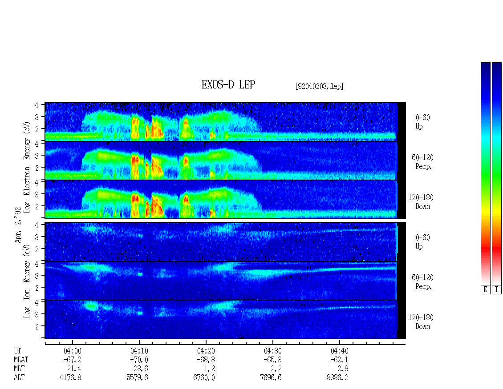Click the 04:20 tick on the time axis
The image size is (503, 389).
pyautogui.click(x=206, y=342)
